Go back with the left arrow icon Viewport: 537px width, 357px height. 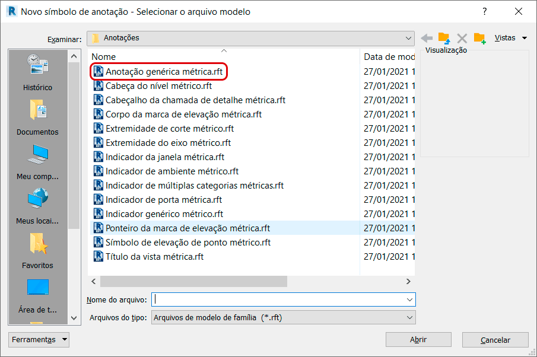[427, 38]
